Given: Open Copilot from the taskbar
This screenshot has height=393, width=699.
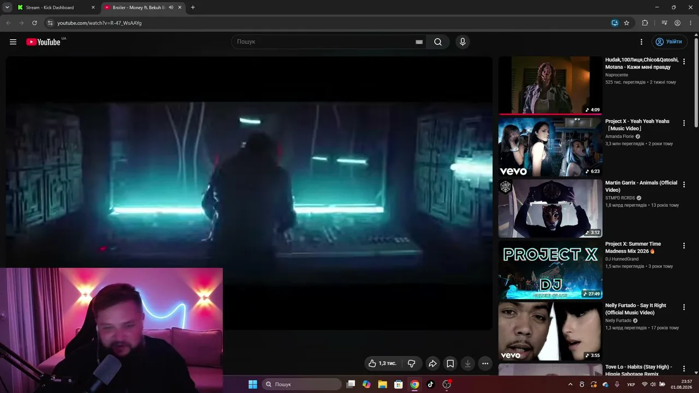Looking at the screenshot, I should pyautogui.click(x=366, y=384).
